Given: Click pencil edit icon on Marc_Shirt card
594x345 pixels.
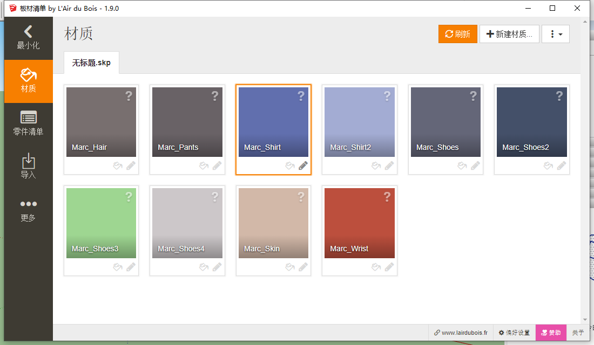Looking at the screenshot, I should (x=303, y=165).
